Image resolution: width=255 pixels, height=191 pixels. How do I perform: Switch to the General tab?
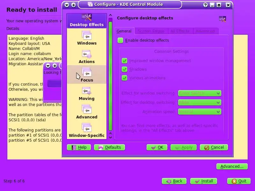click(124, 31)
